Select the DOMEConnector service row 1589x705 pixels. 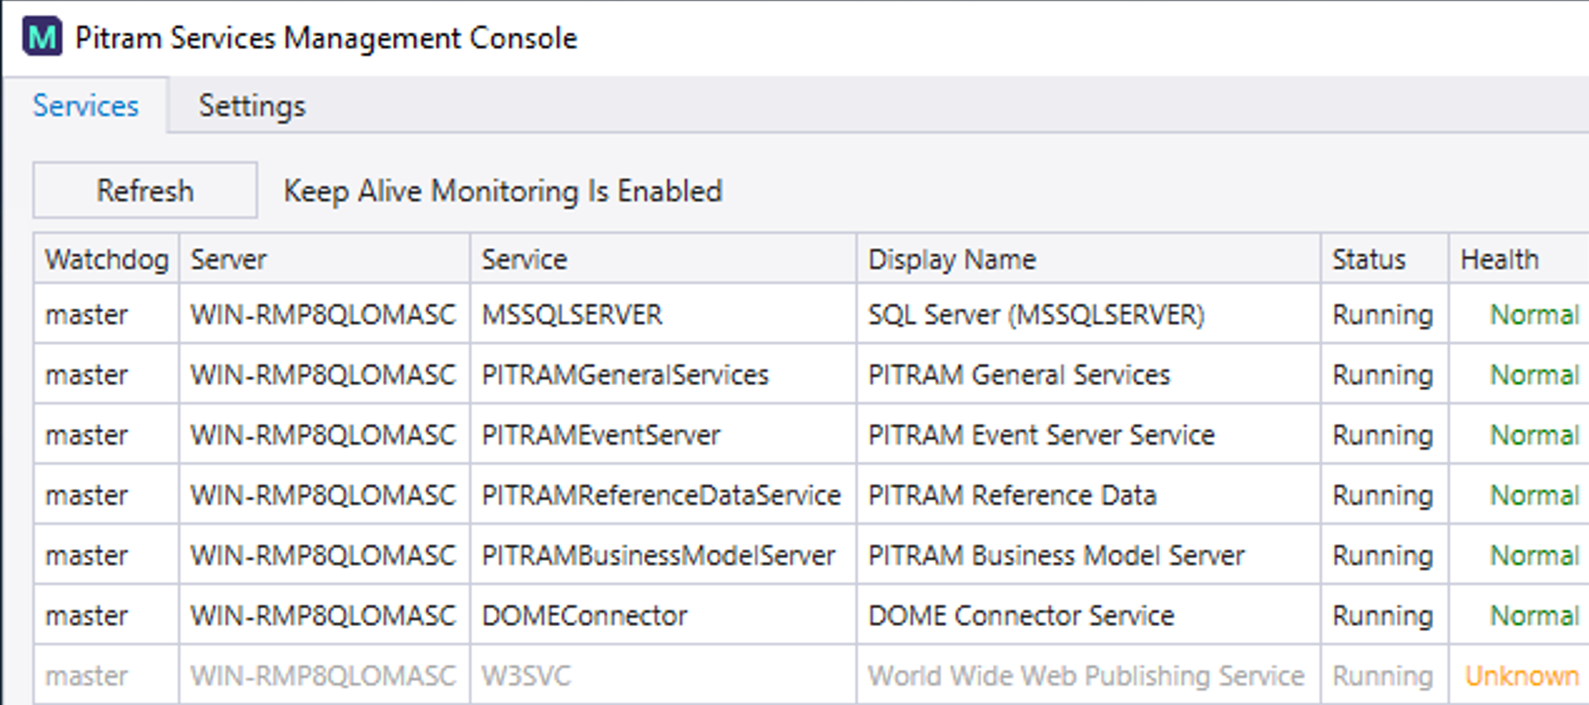coord(584,616)
